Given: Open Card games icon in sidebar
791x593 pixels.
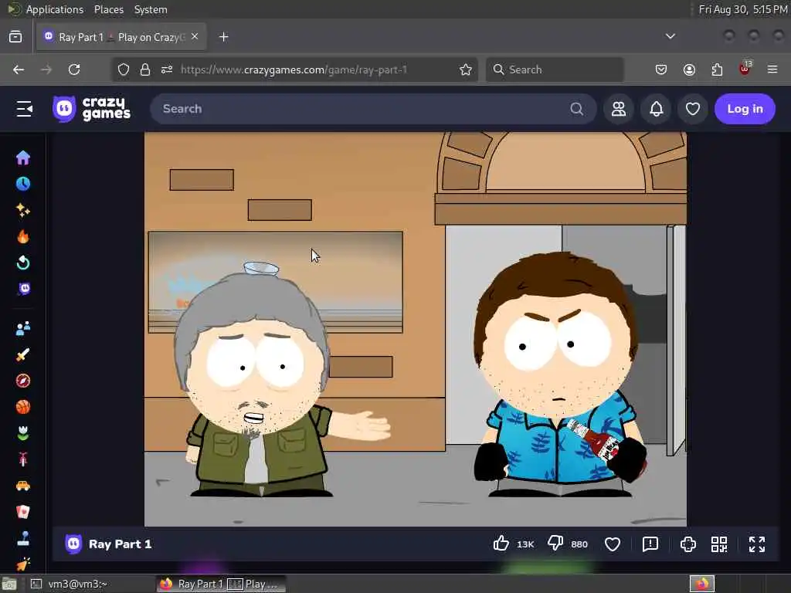Looking at the screenshot, I should 23,512.
